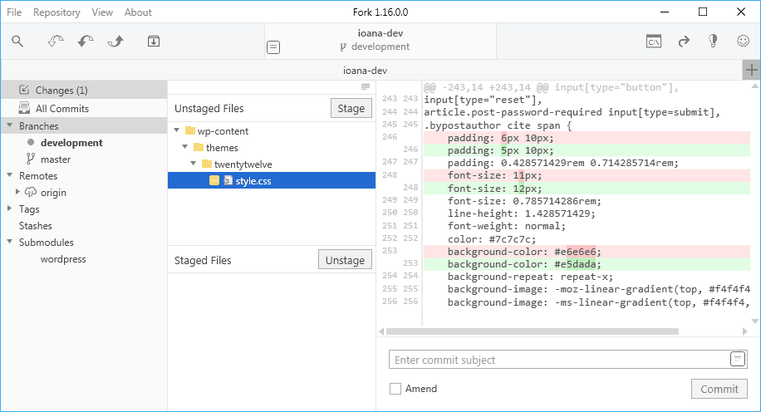Collapse the wp-content folder
This screenshot has width=761, height=412.
177,130
